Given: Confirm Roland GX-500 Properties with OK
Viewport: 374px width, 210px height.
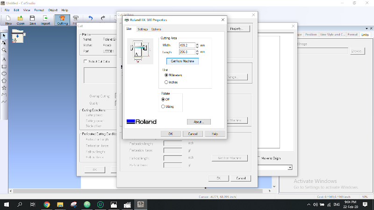Looking at the screenshot, I should pyautogui.click(x=171, y=134).
